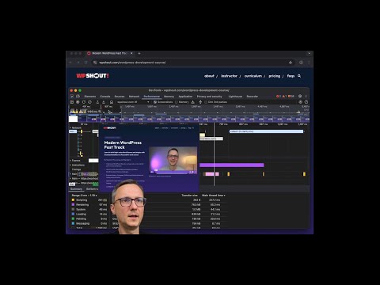
Task: Click the record and reload icon
Action: pyautogui.click(x=84, y=102)
